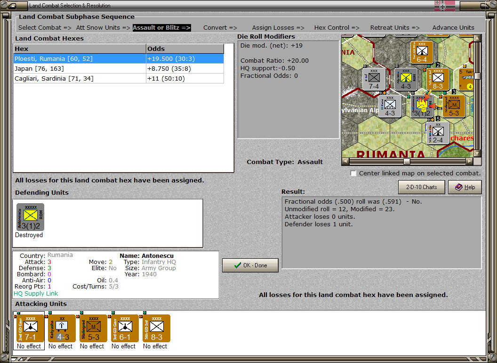Click Convert subphase label
The width and height of the screenshot is (497, 363).
click(220, 28)
